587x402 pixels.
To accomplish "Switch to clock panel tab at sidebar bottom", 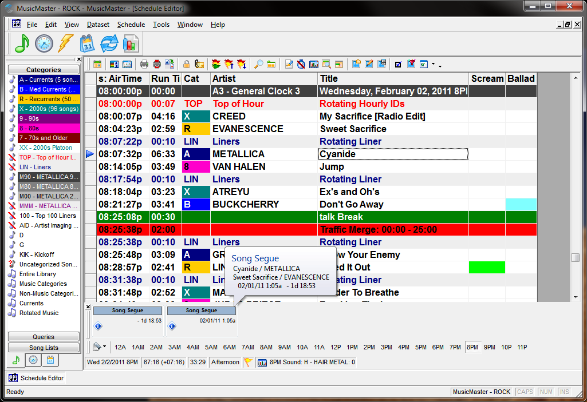I will pyautogui.click(x=33, y=360).
